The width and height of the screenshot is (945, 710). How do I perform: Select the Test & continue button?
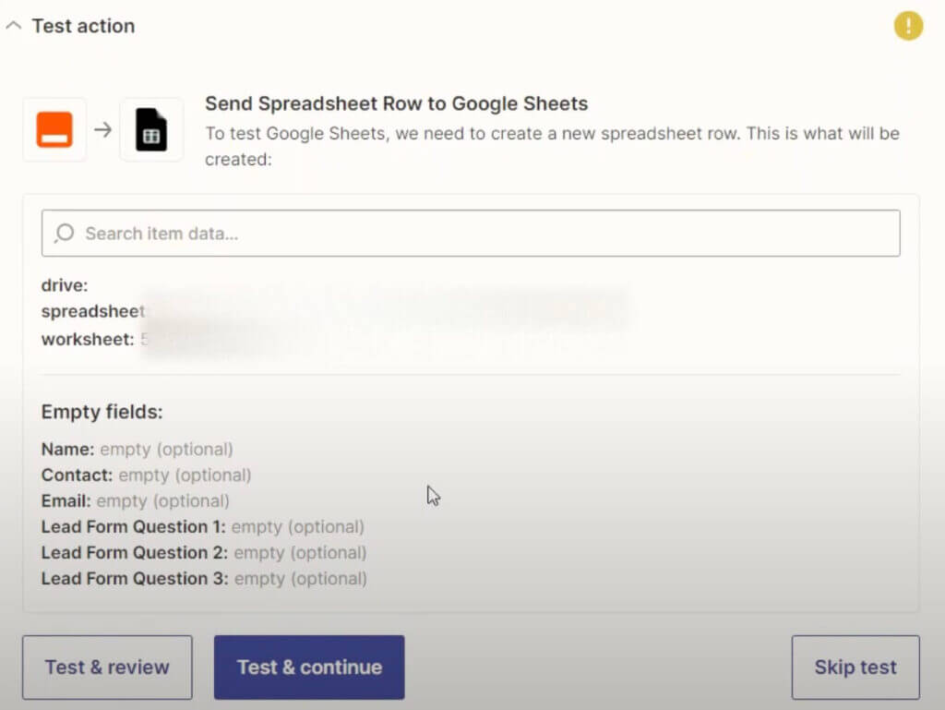[308, 667]
